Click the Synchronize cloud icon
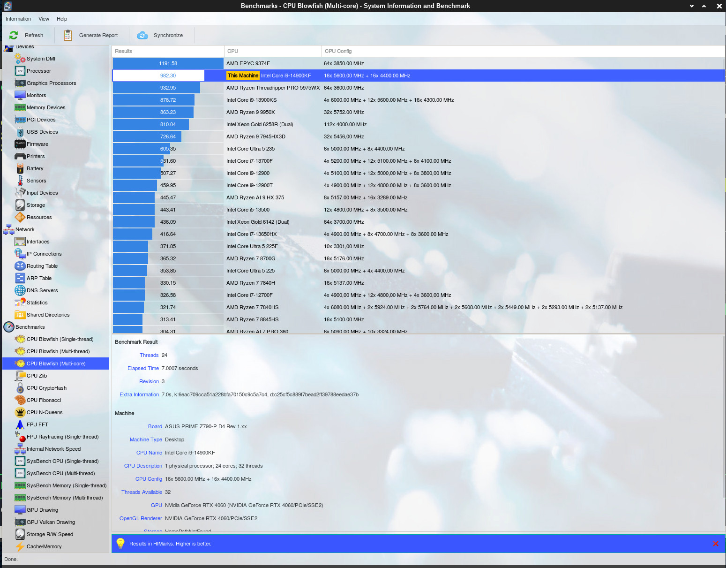Image resolution: width=726 pixels, height=568 pixels. point(142,35)
